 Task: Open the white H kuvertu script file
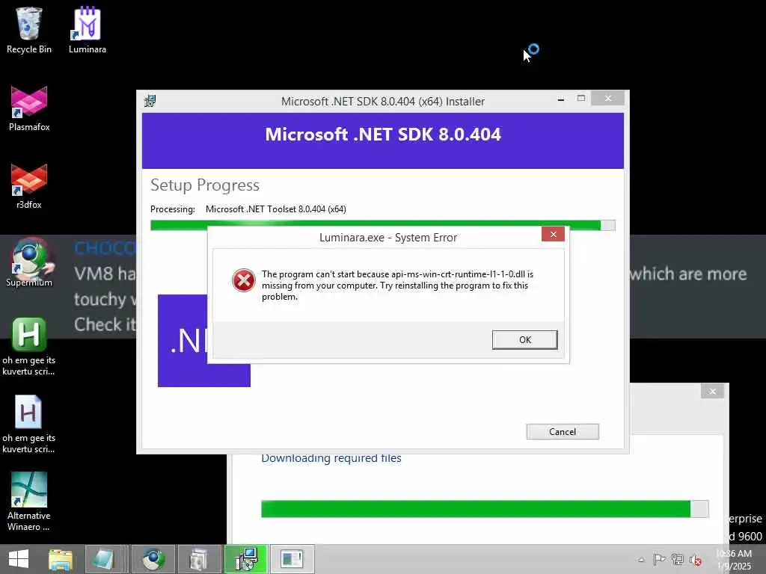(x=29, y=425)
